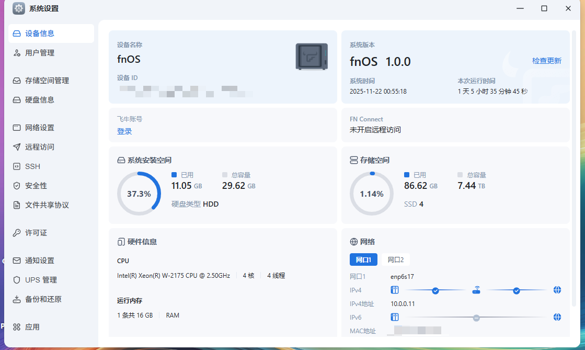The image size is (585, 350).
Task: Click the 37.3% system space usage ring
Action: coord(139,194)
